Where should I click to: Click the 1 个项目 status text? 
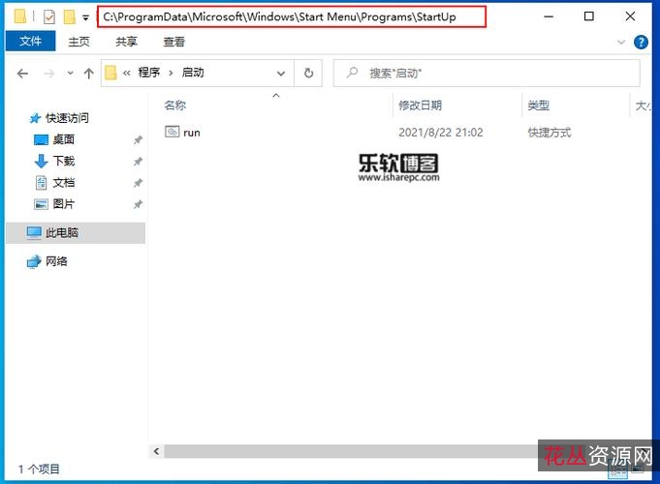[39, 469]
